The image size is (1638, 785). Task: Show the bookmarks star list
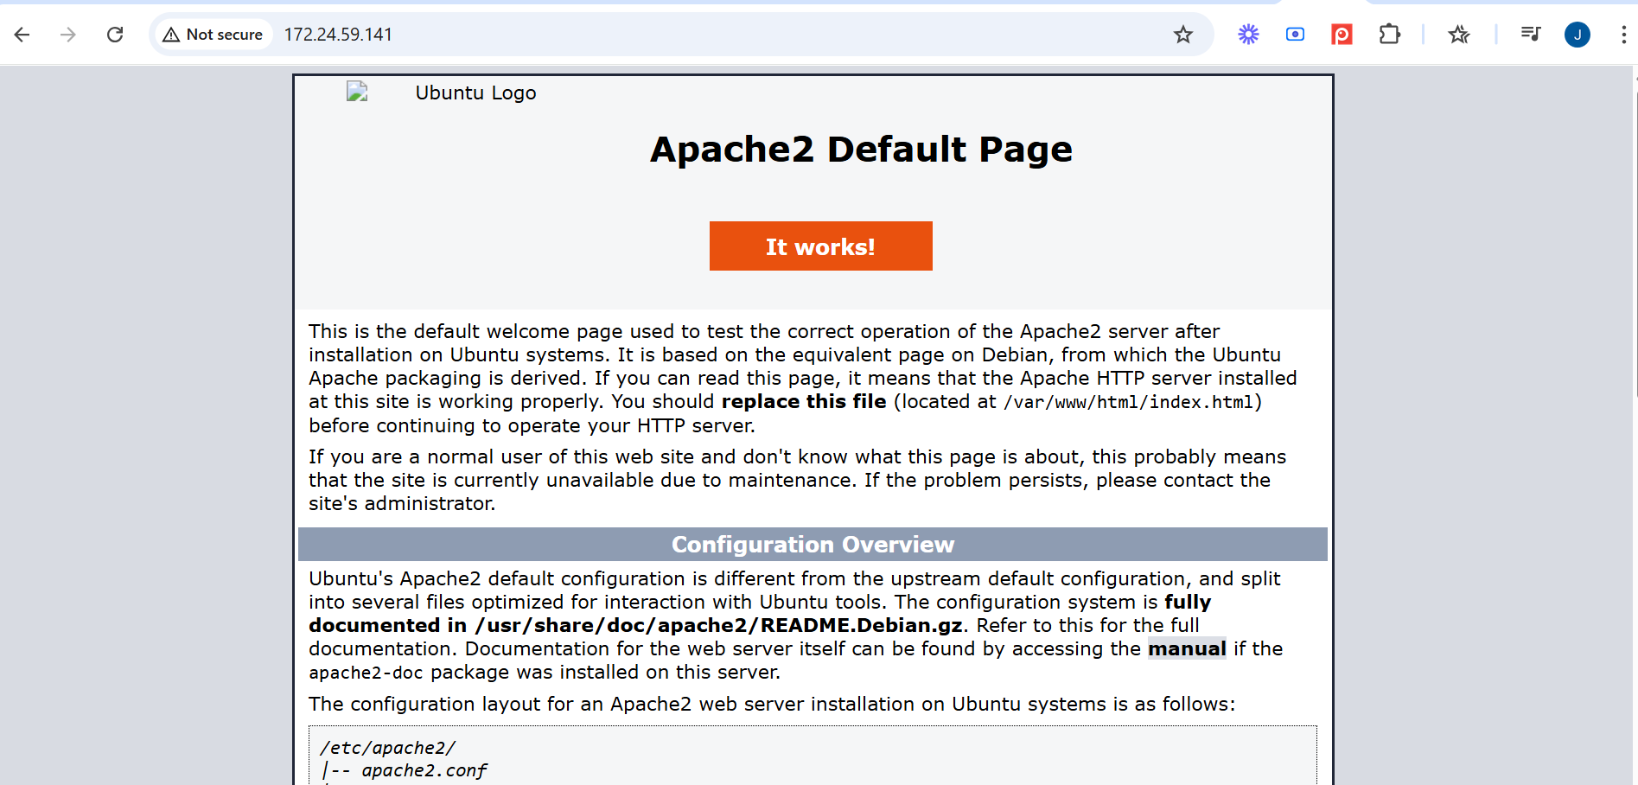(x=1459, y=35)
